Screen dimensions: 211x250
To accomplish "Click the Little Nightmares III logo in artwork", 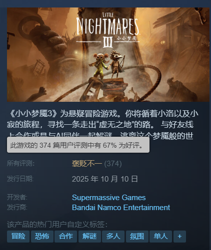I will (108, 30).
